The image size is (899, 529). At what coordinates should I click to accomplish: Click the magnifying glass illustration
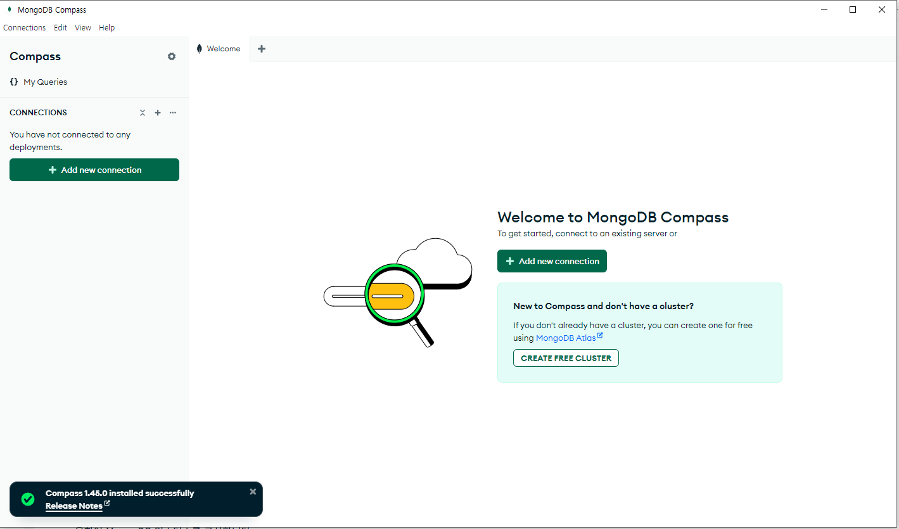[398, 304]
